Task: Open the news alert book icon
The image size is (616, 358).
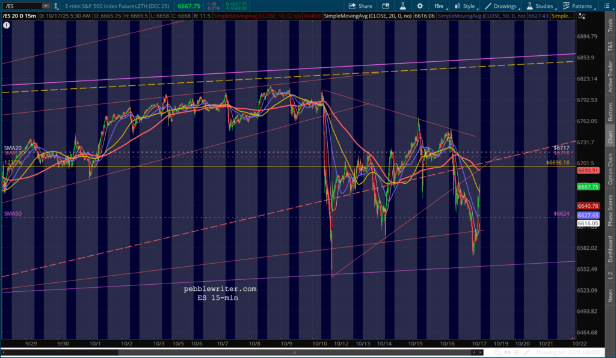Action: 386,6
